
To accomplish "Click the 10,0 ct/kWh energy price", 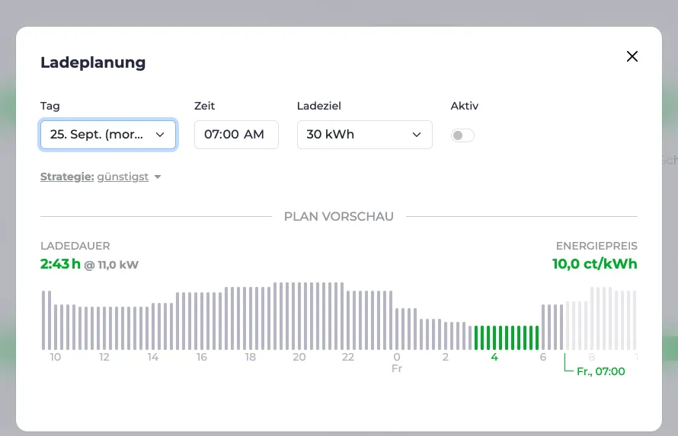I will point(594,264).
